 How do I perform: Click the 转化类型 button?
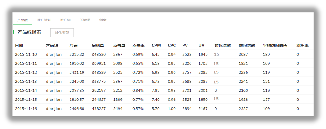[62, 33]
